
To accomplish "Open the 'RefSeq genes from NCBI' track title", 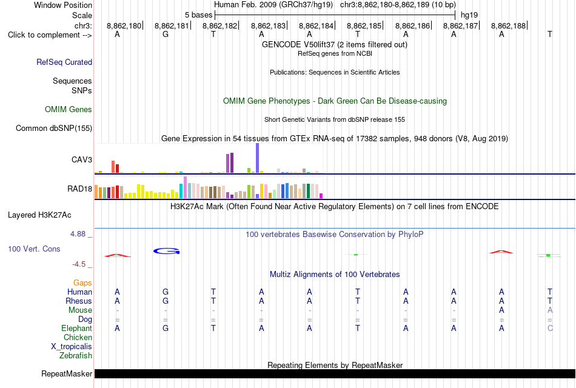I will pyautogui.click(x=335, y=53).
